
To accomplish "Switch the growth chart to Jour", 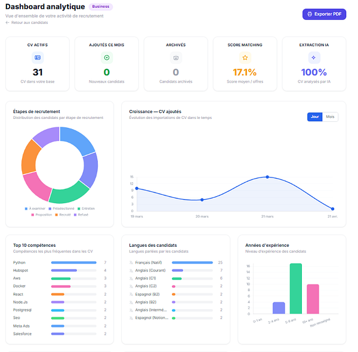I will click(x=314, y=117).
